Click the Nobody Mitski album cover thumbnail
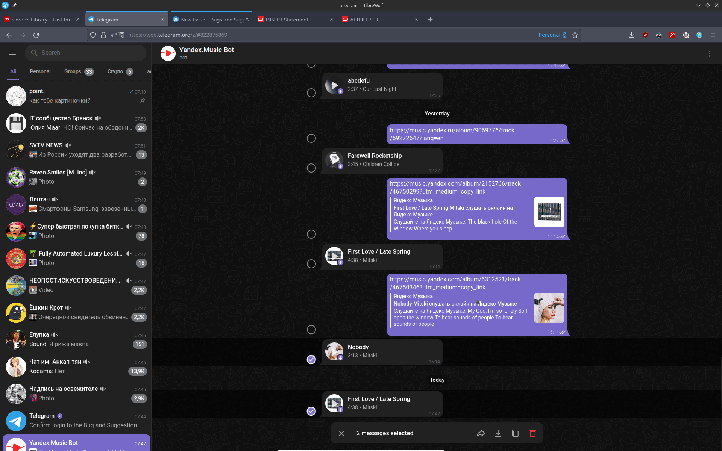 [549, 308]
